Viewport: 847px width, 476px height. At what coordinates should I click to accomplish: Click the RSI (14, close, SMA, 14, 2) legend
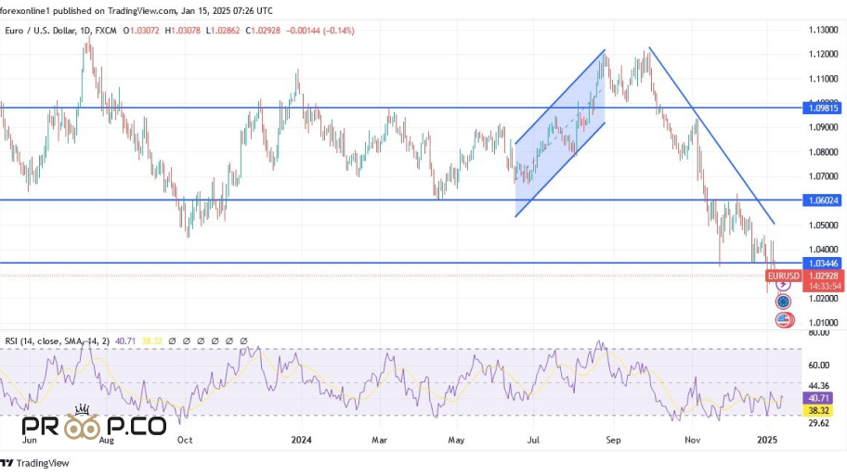click(x=58, y=341)
